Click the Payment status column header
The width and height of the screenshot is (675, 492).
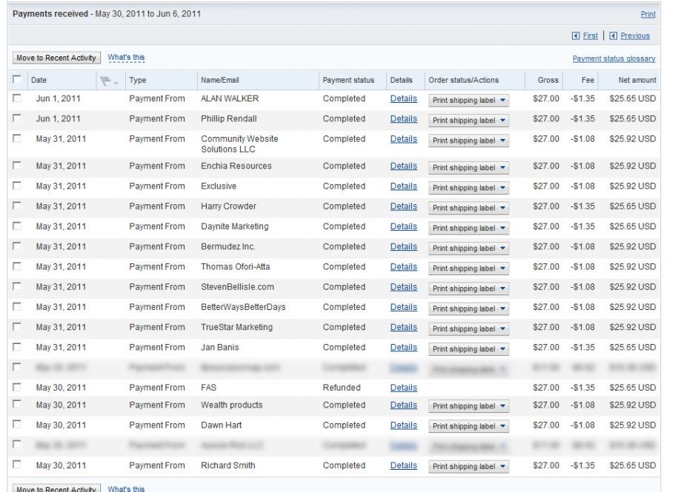click(348, 80)
